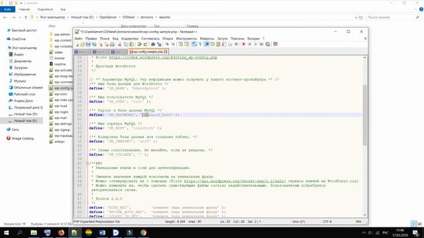Close the wp-config-sample.php tab via red X
Image resolution: width=424 pixels, height=238 pixels.
[x=166, y=52]
